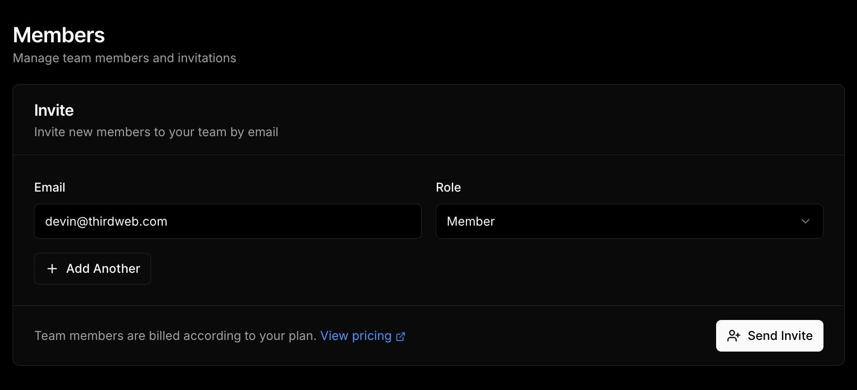Click the Members page heading

[59, 35]
